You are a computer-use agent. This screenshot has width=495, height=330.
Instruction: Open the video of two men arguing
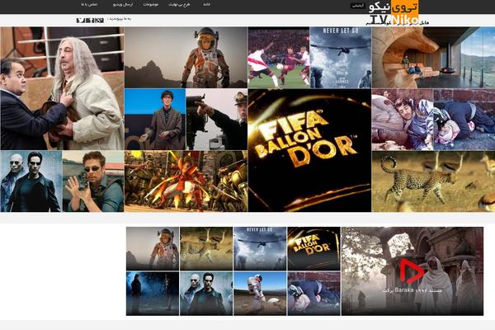coord(62,88)
